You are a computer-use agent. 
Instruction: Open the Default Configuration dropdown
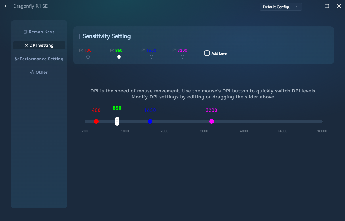click(281, 7)
